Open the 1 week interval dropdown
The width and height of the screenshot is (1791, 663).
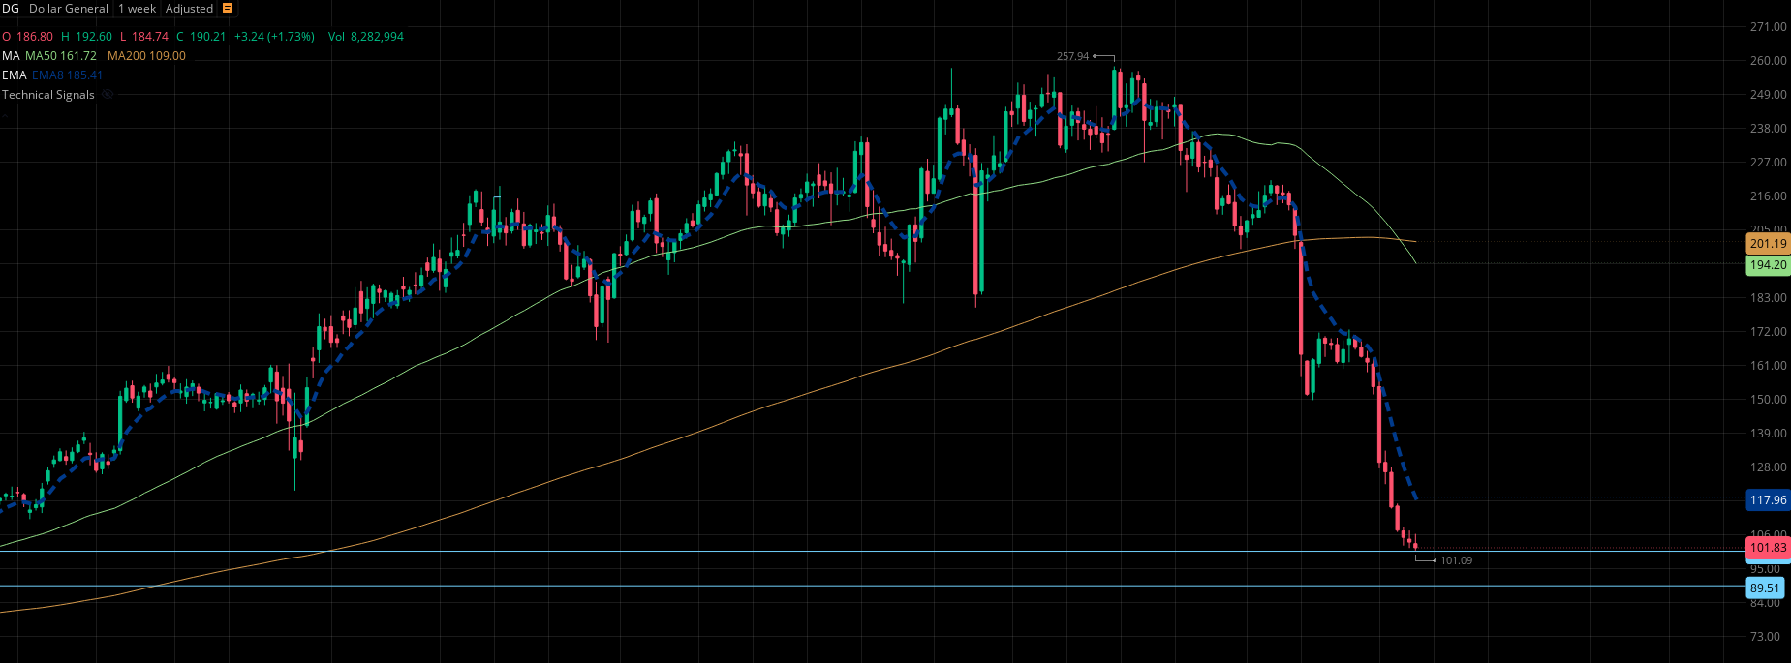[x=137, y=9]
